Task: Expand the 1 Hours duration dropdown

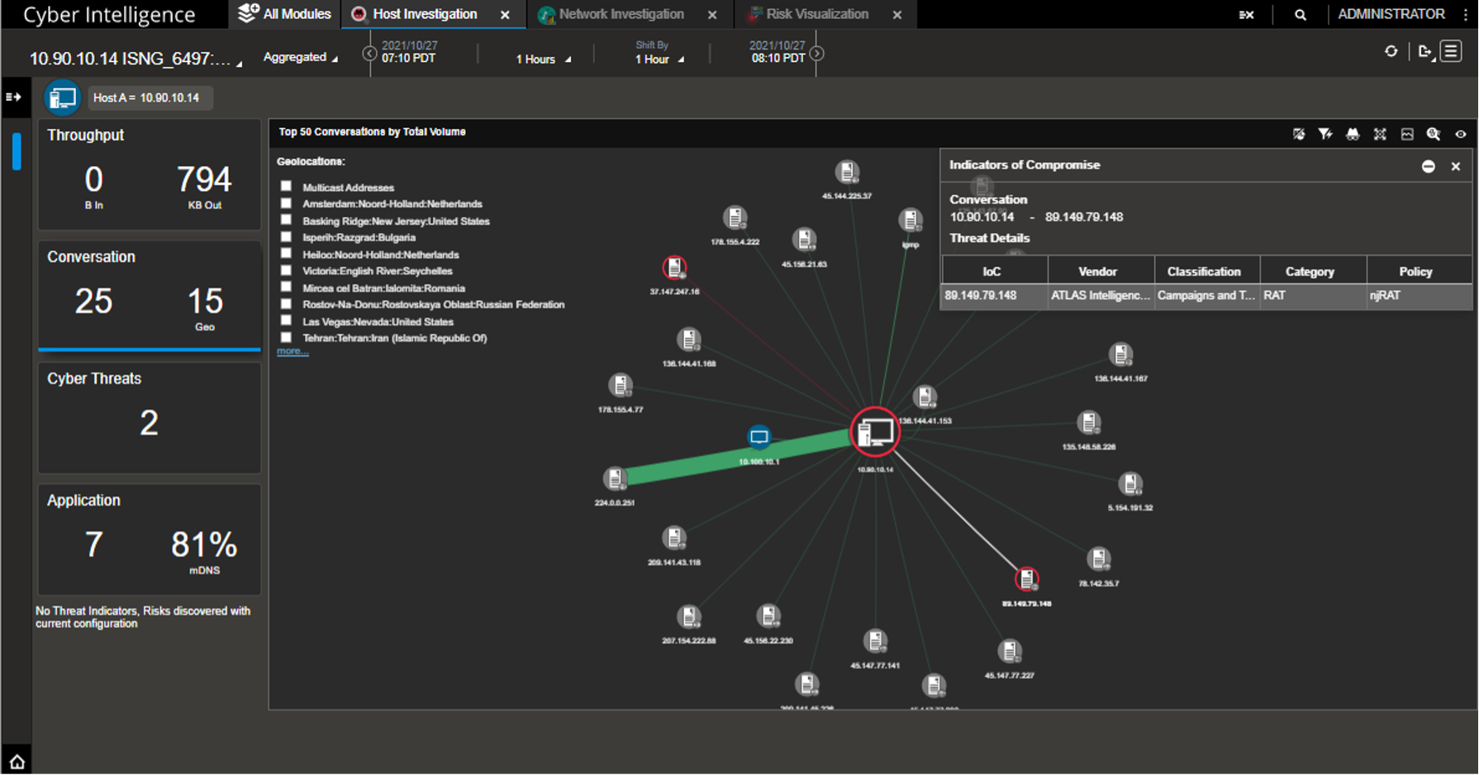Action: 542,59
